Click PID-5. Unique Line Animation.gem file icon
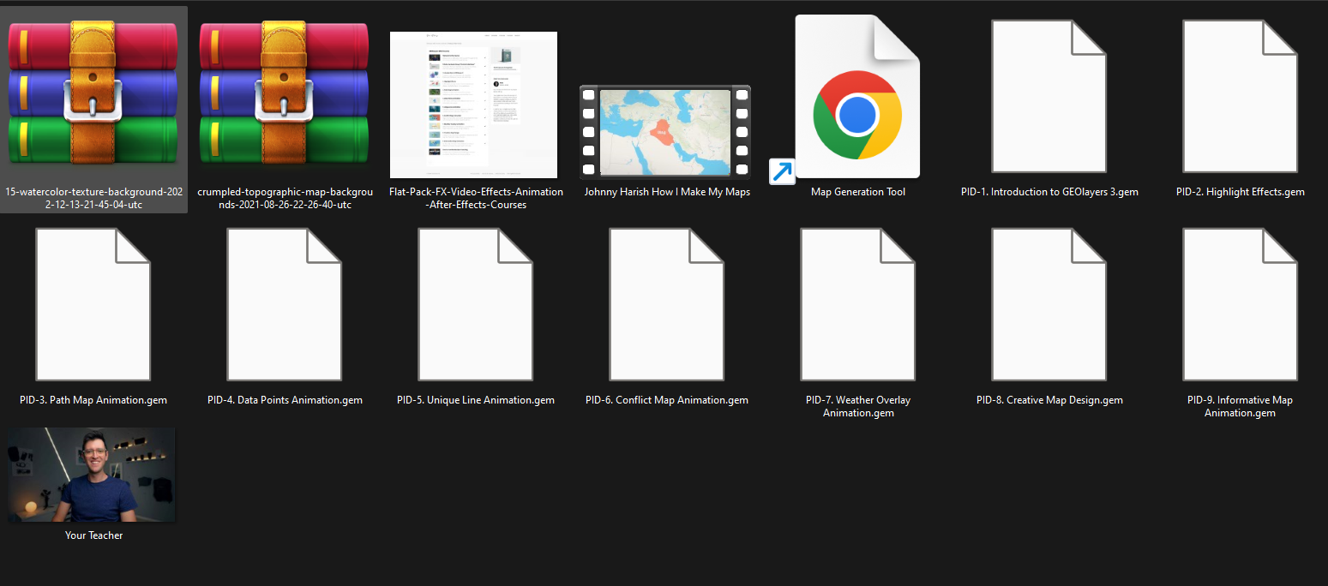1328x586 pixels. tap(475, 304)
